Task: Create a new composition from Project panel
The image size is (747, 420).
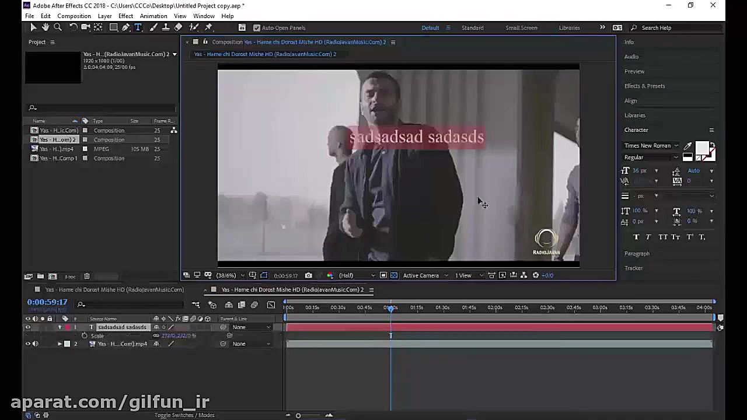Action: click(53, 276)
